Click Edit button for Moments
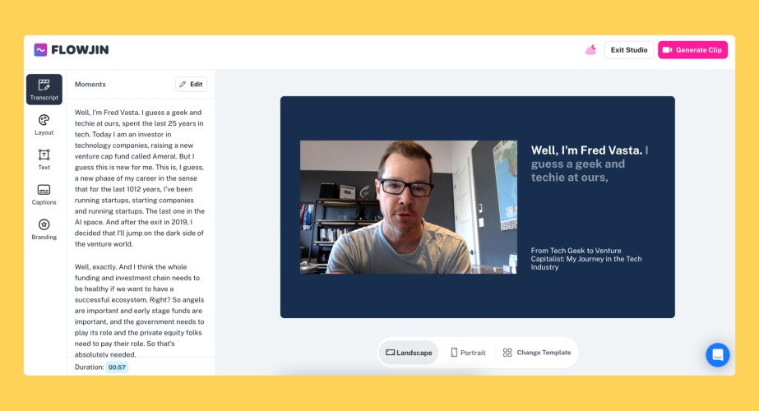The height and width of the screenshot is (411, 759). click(x=192, y=84)
